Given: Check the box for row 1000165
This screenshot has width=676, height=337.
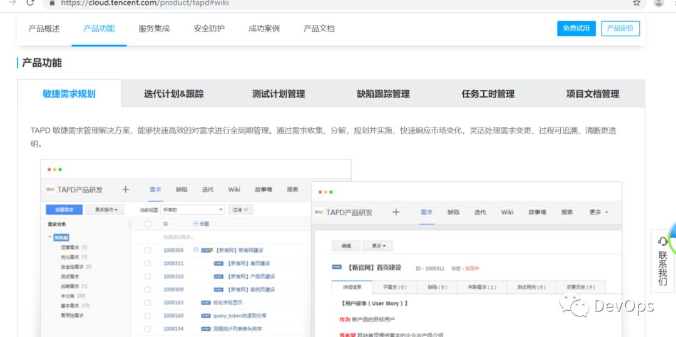Looking at the screenshot, I should pos(148,303).
